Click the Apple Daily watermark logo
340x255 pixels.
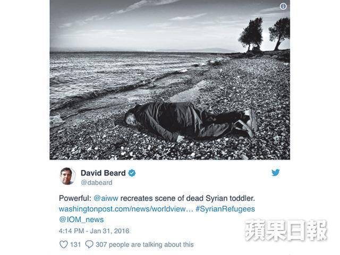(x=286, y=230)
